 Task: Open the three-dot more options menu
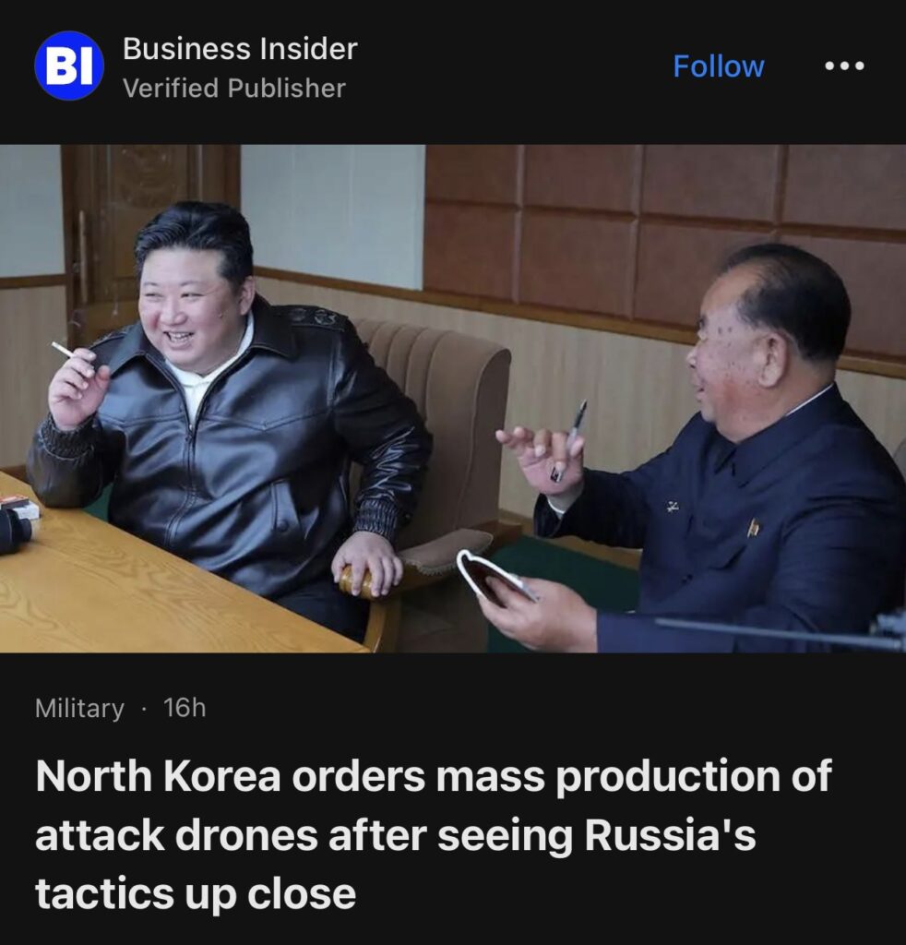point(844,66)
